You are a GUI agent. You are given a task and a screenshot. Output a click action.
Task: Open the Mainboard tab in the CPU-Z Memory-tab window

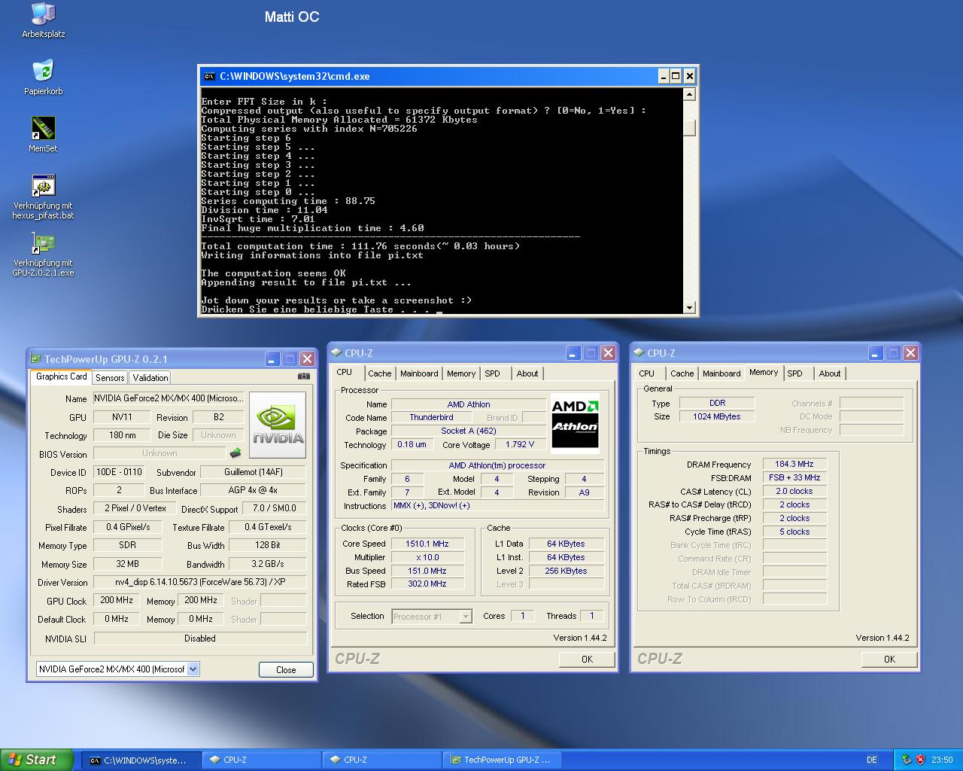(721, 373)
